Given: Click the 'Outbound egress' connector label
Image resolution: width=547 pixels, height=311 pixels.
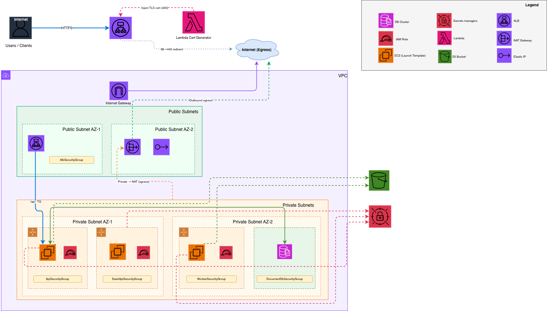Looking at the screenshot, I should (x=200, y=100).
